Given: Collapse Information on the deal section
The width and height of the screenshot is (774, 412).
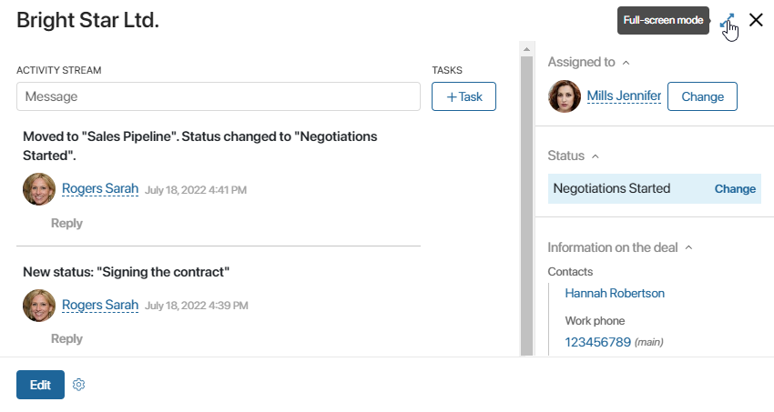Looking at the screenshot, I should pos(688,247).
